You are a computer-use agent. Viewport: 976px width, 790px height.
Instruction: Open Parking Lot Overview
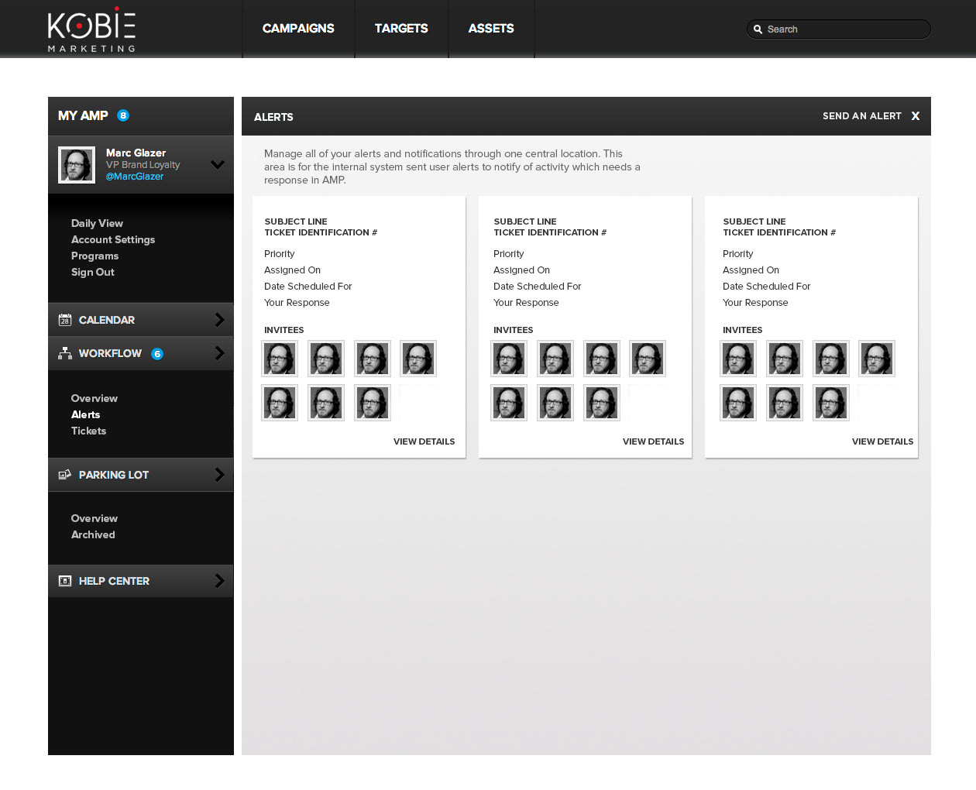(x=95, y=518)
